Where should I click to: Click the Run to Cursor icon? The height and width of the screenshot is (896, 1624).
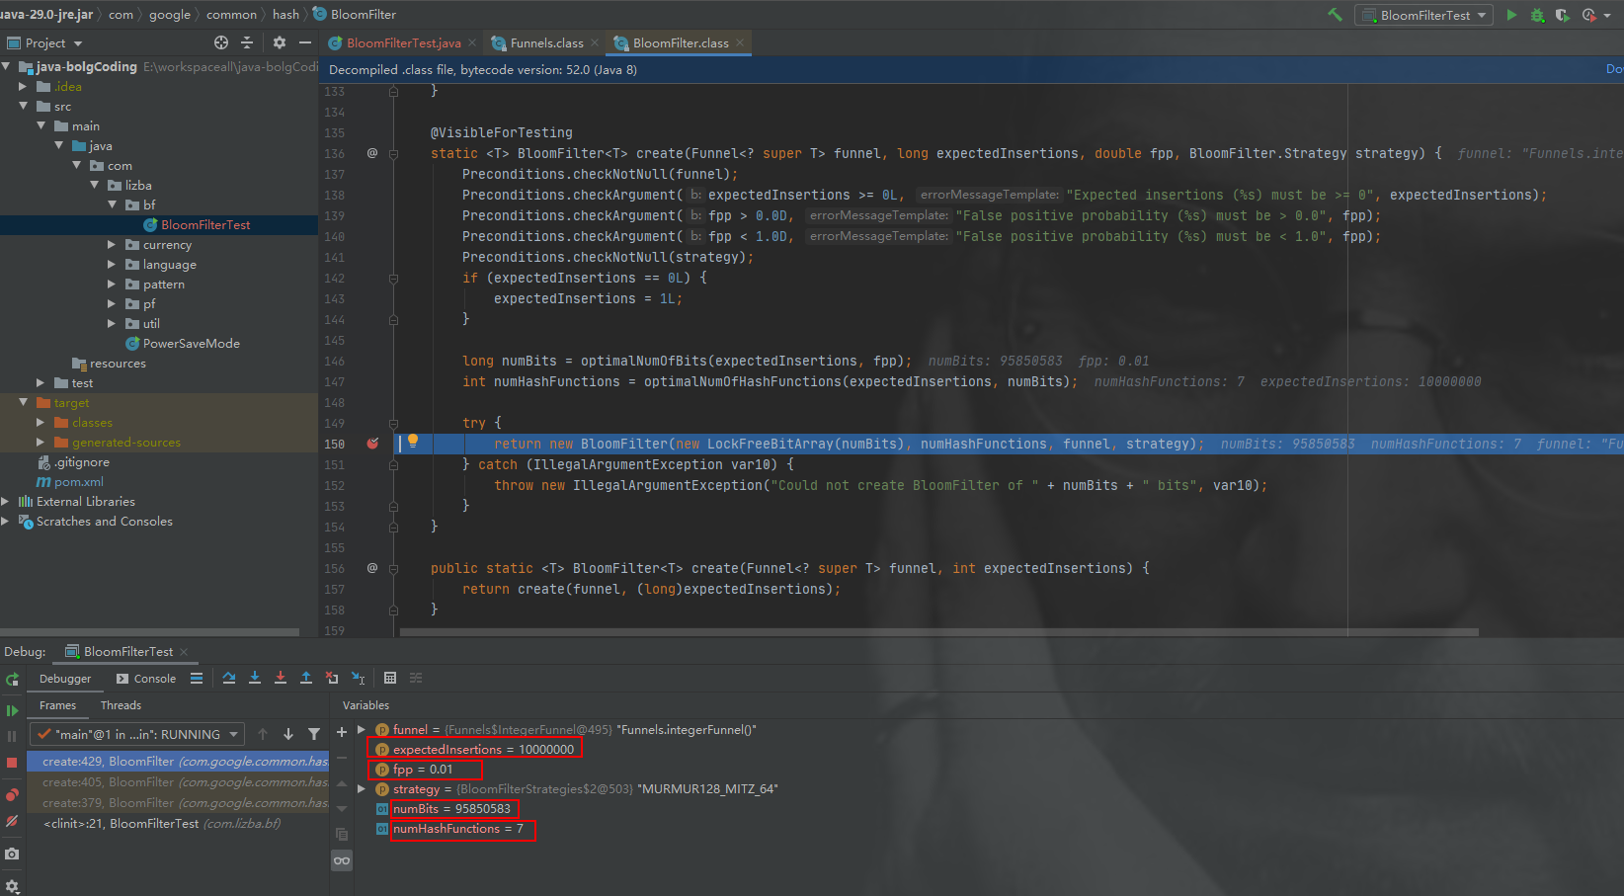(359, 678)
